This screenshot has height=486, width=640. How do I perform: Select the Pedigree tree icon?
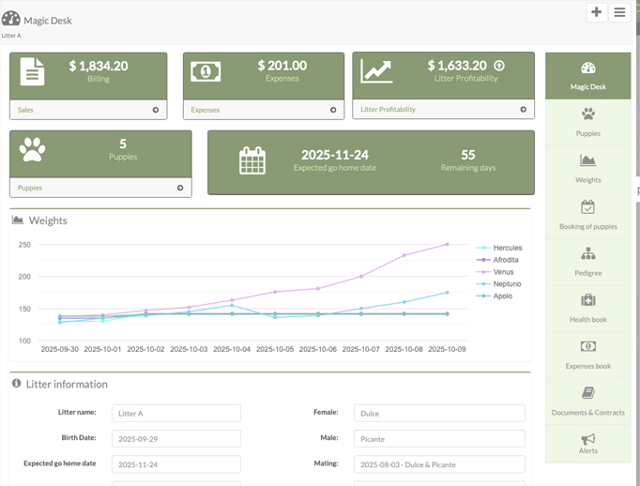point(587,254)
